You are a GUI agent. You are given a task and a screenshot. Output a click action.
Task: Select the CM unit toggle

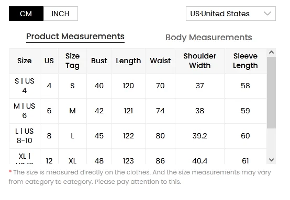[x=26, y=14]
